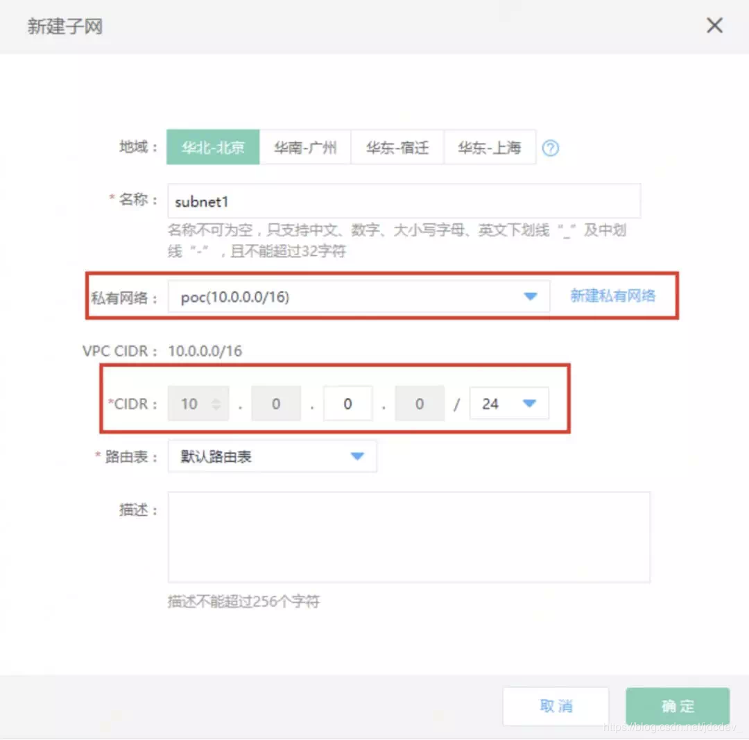This screenshot has height=740, width=749.
Task: Click the fourth CIDR octet box
Action: click(x=420, y=403)
